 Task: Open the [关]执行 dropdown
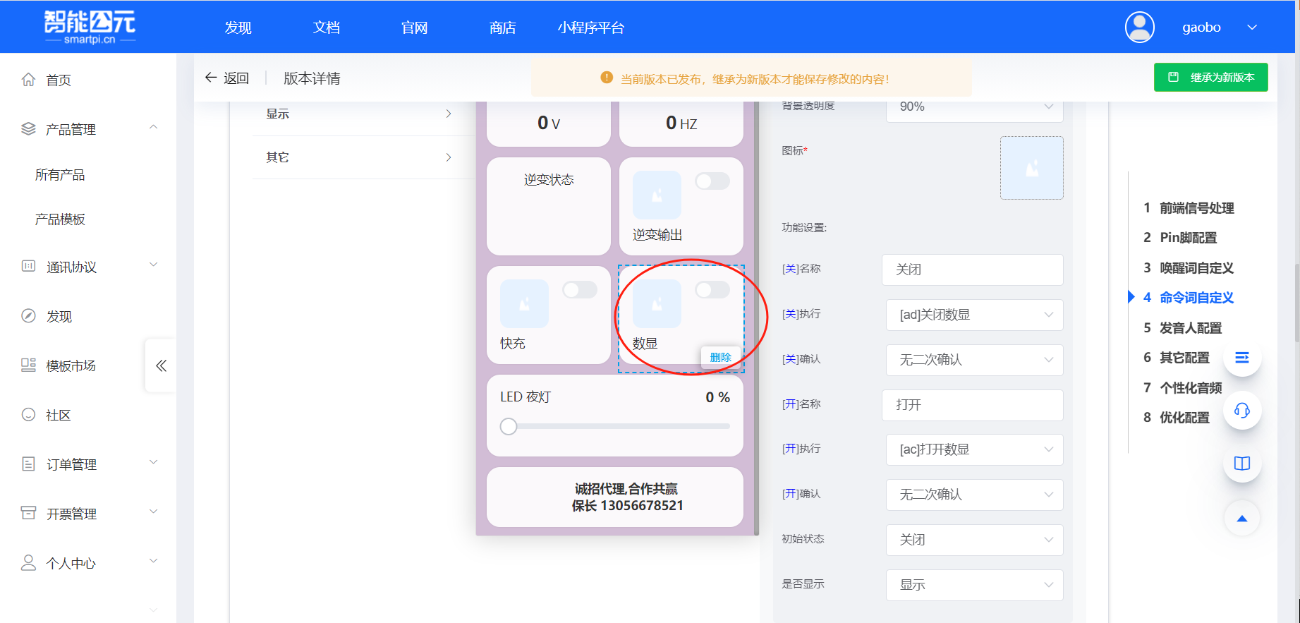click(x=975, y=315)
